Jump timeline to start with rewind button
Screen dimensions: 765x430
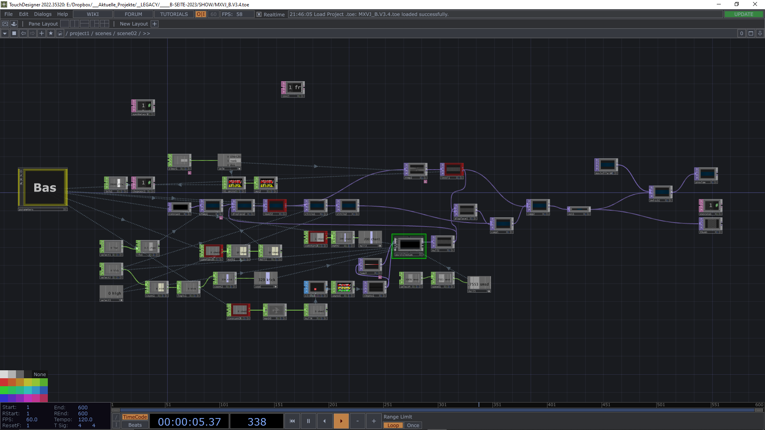click(x=292, y=421)
